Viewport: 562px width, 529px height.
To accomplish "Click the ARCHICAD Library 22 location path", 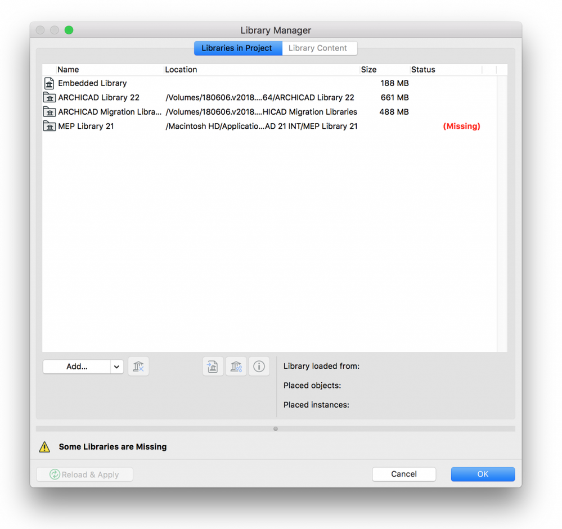I will [260, 97].
